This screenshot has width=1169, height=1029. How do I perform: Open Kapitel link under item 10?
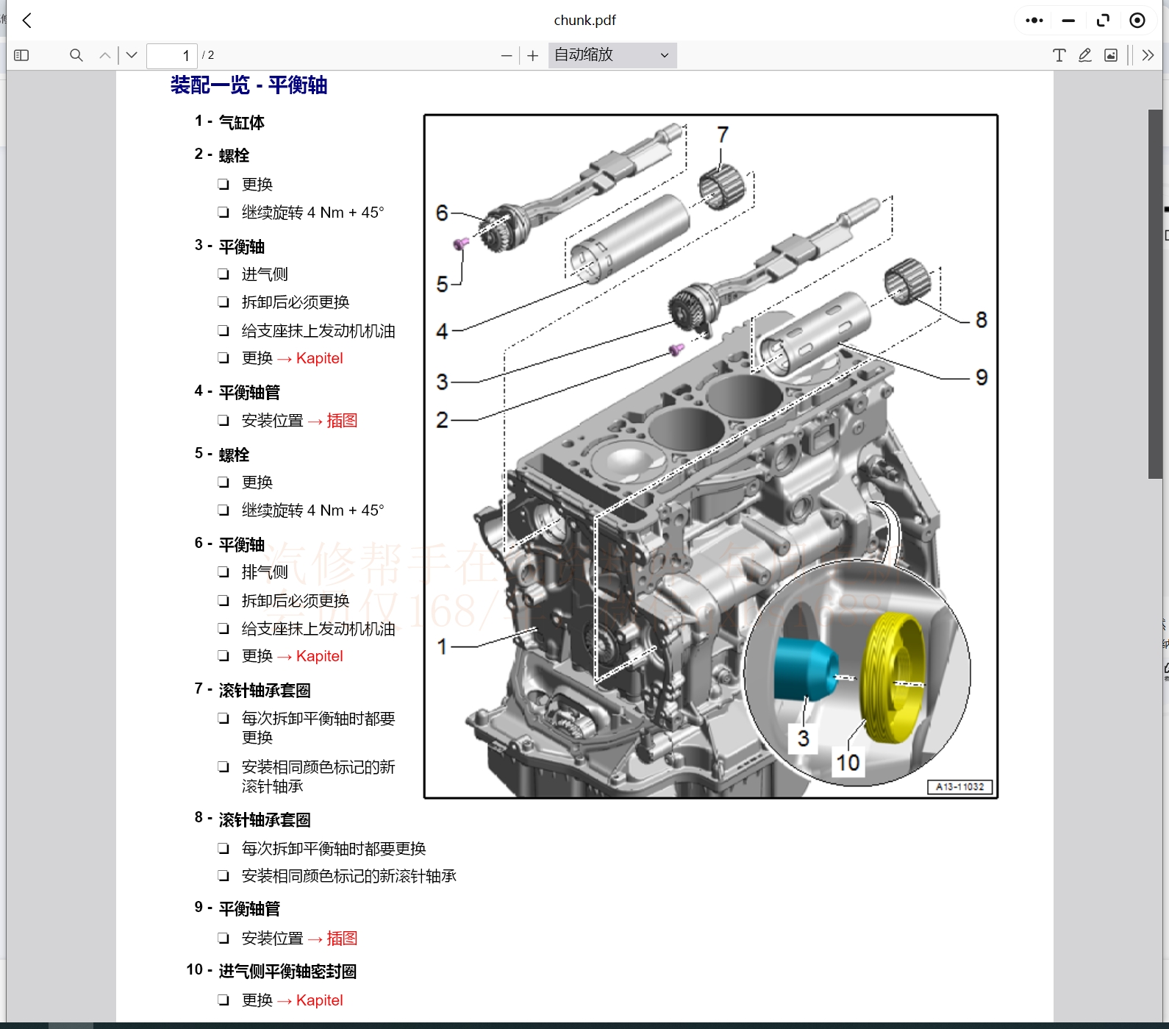point(319,1000)
